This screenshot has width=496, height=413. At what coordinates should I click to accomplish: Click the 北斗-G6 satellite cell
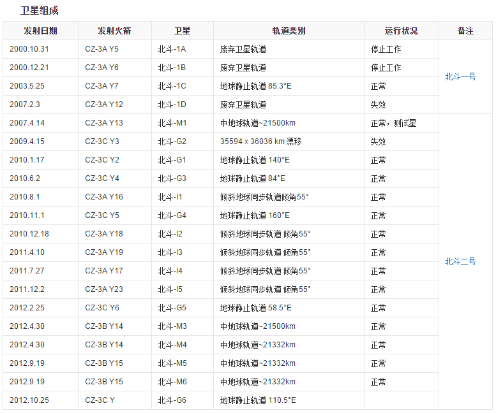(172, 400)
